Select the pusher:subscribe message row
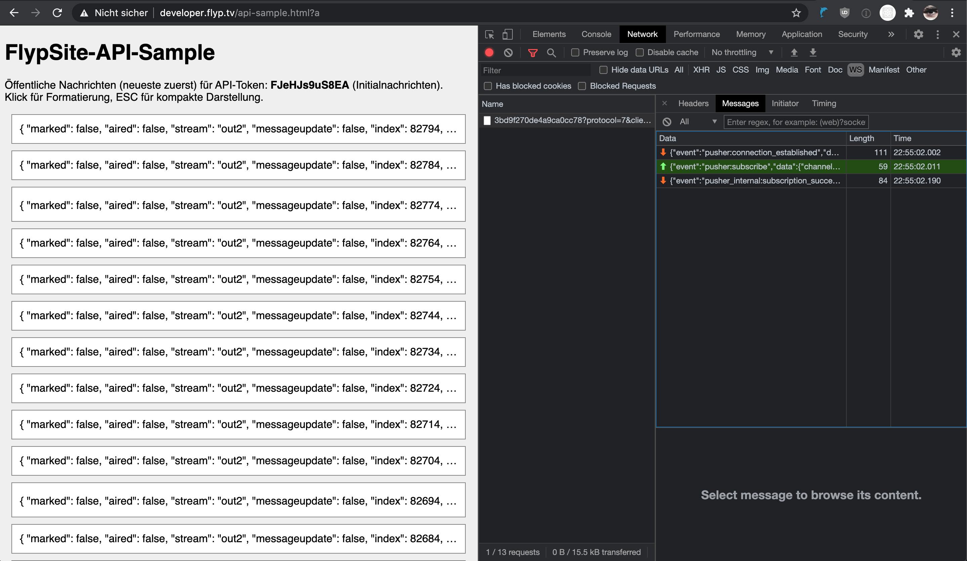The width and height of the screenshot is (967, 561). (x=754, y=167)
